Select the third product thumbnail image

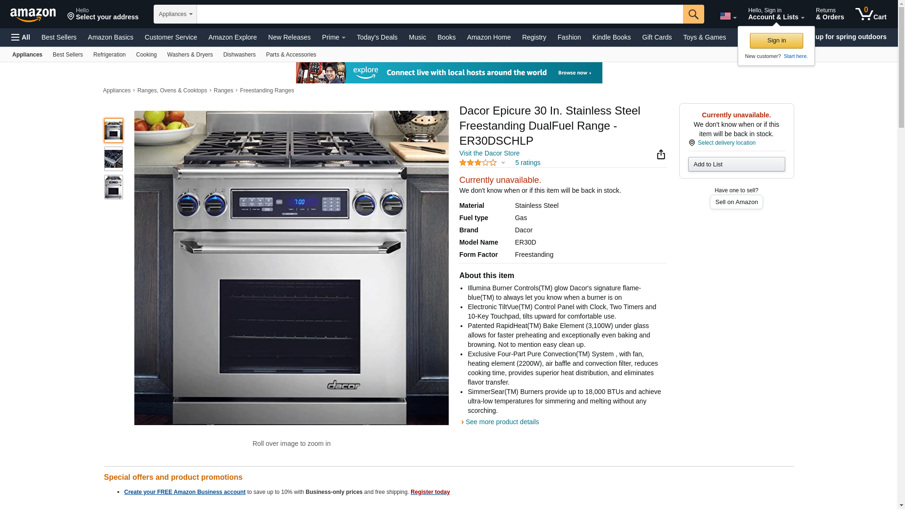click(x=114, y=187)
